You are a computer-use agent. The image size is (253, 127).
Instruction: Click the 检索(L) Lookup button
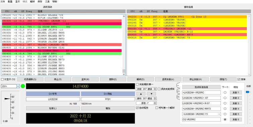tap(53, 108)
